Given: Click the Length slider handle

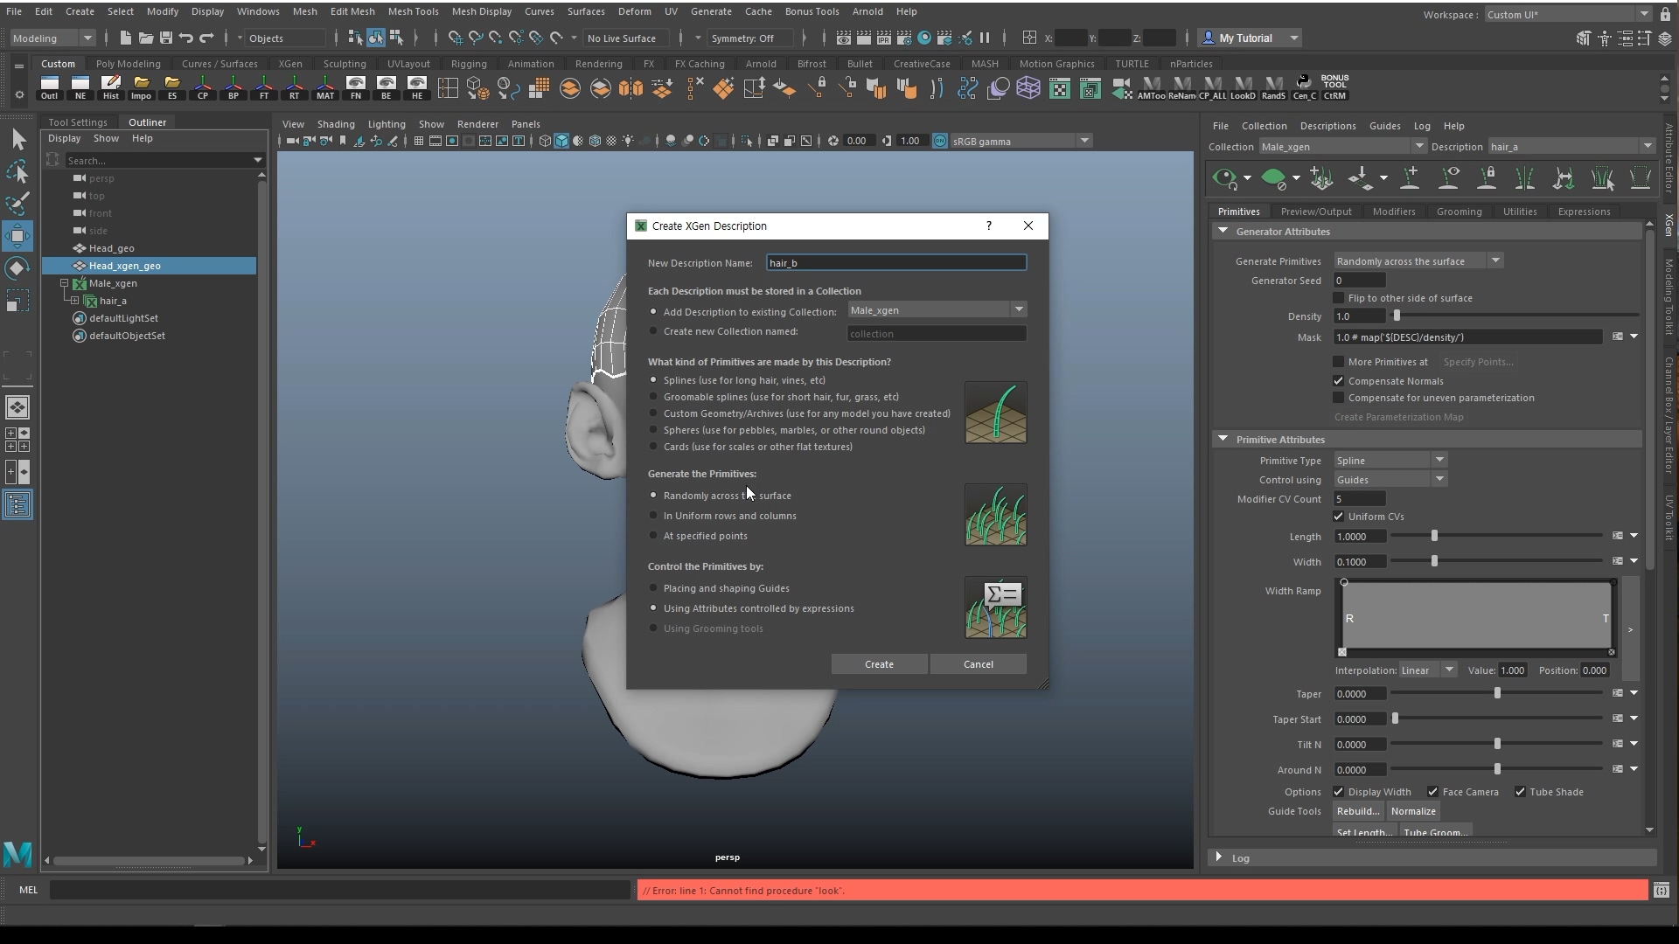Looking at the screenshot, I should coord(1434,536).
